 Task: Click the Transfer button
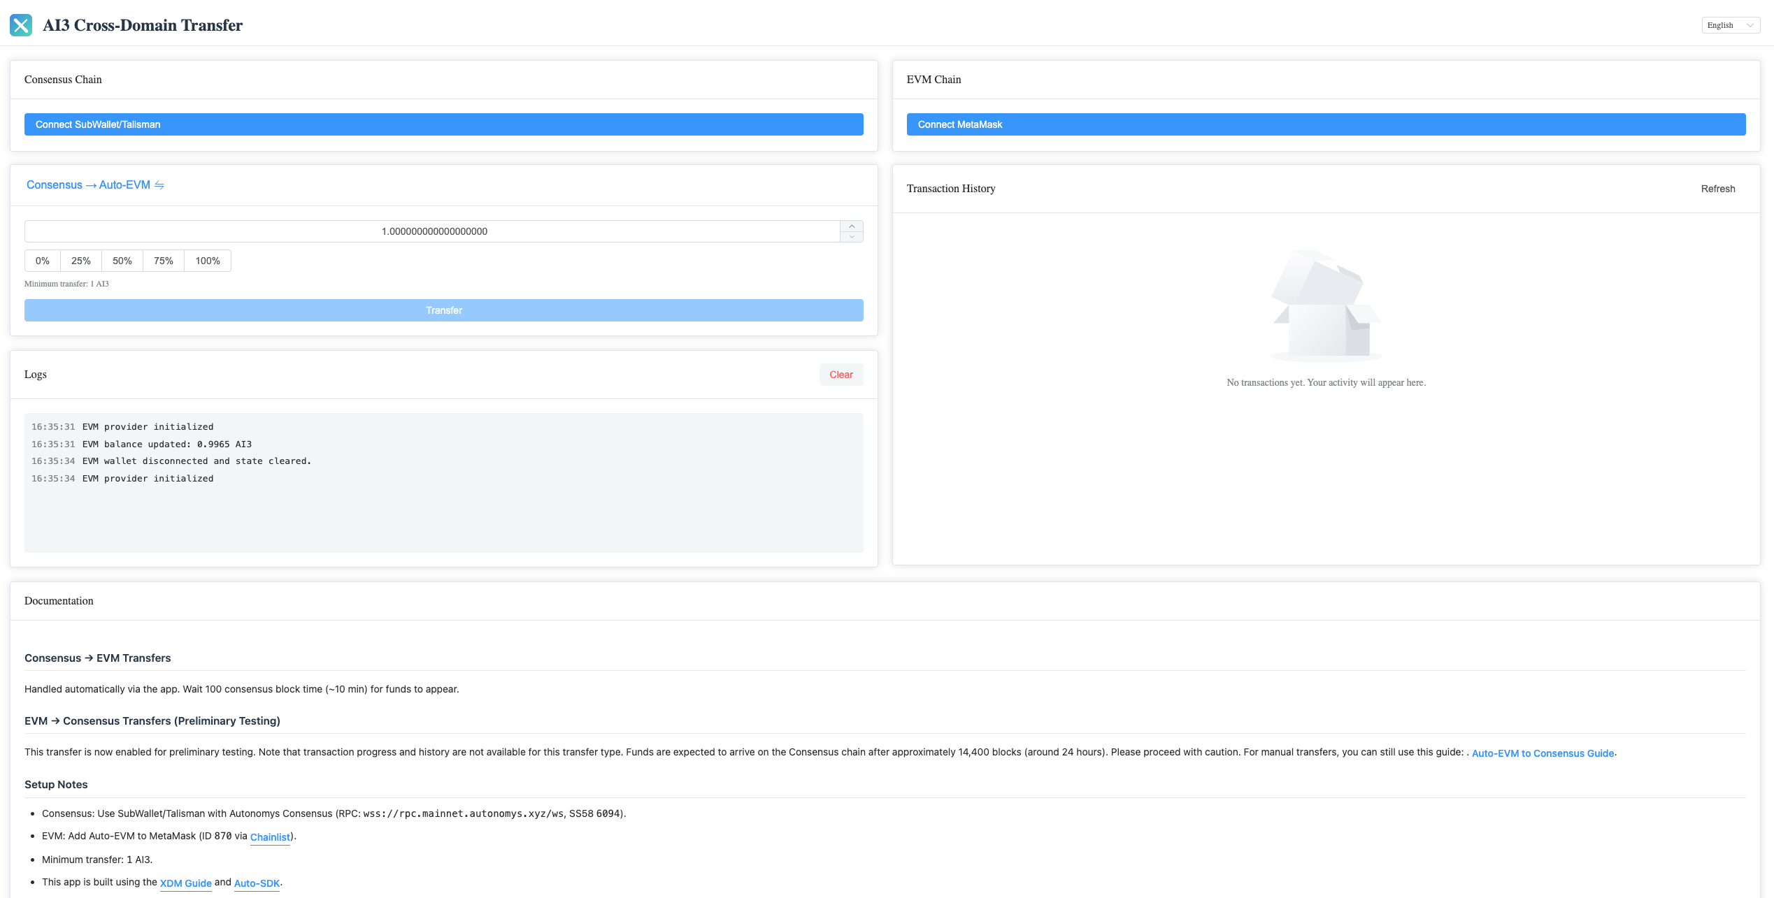click(x=443, y=310)
